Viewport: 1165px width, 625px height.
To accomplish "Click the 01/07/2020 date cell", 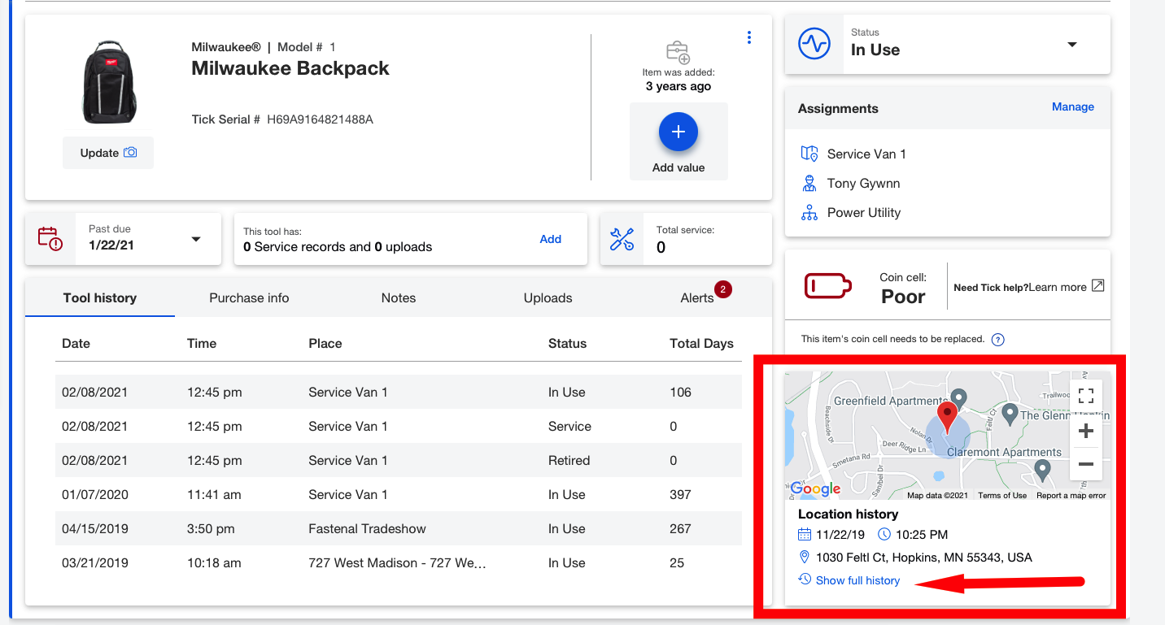I will pos(94,494).
